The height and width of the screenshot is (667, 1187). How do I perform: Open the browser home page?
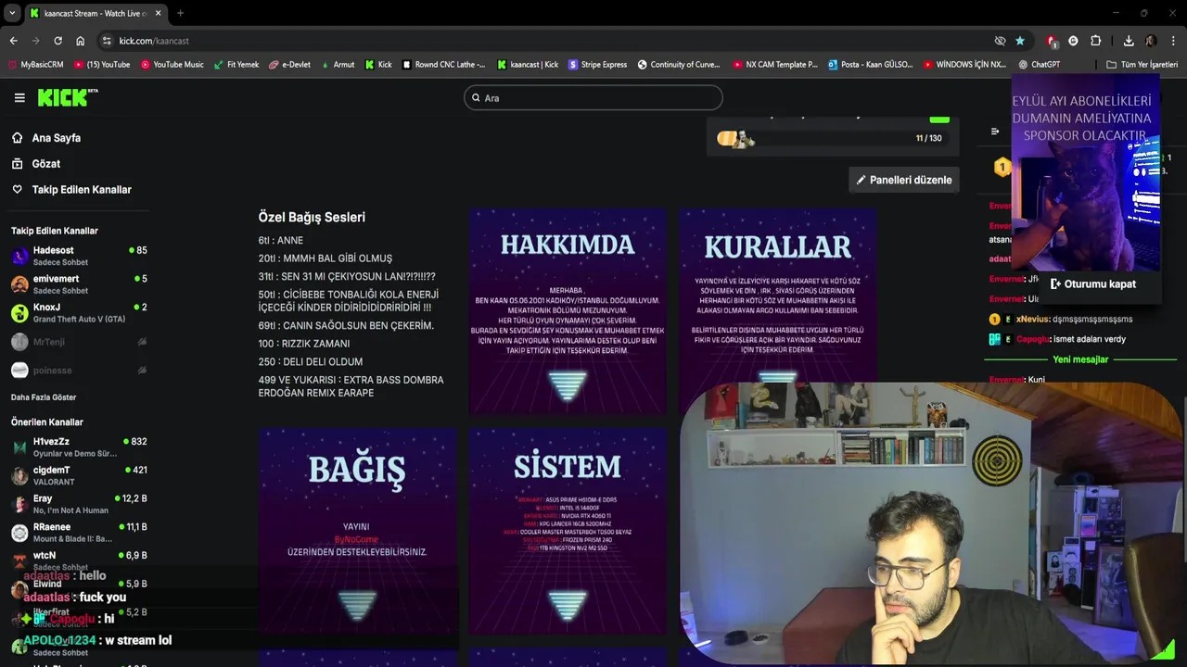pos(80,41)
